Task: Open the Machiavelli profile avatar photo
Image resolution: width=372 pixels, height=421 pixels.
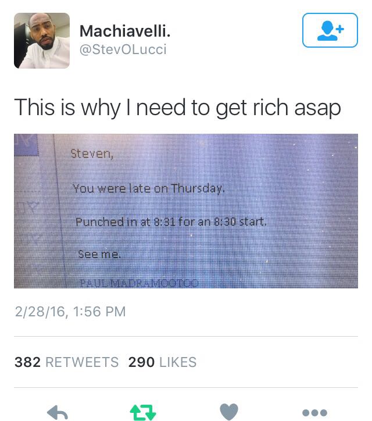Action: 42,41
